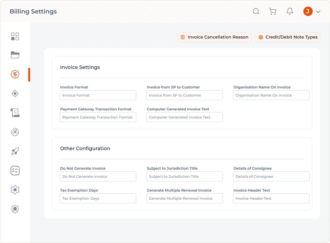
Task: Focus the Generate Multiple Renewal Invoice field
Action: (185, 198)
